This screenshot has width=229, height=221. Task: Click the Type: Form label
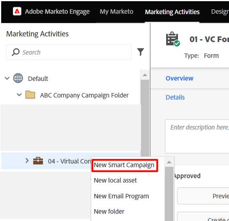tap(202, 56)
